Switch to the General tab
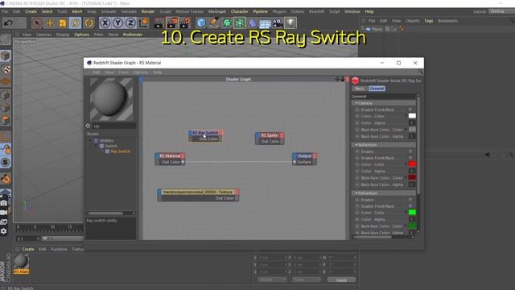 pyautogui.click(x=377, y=89)
